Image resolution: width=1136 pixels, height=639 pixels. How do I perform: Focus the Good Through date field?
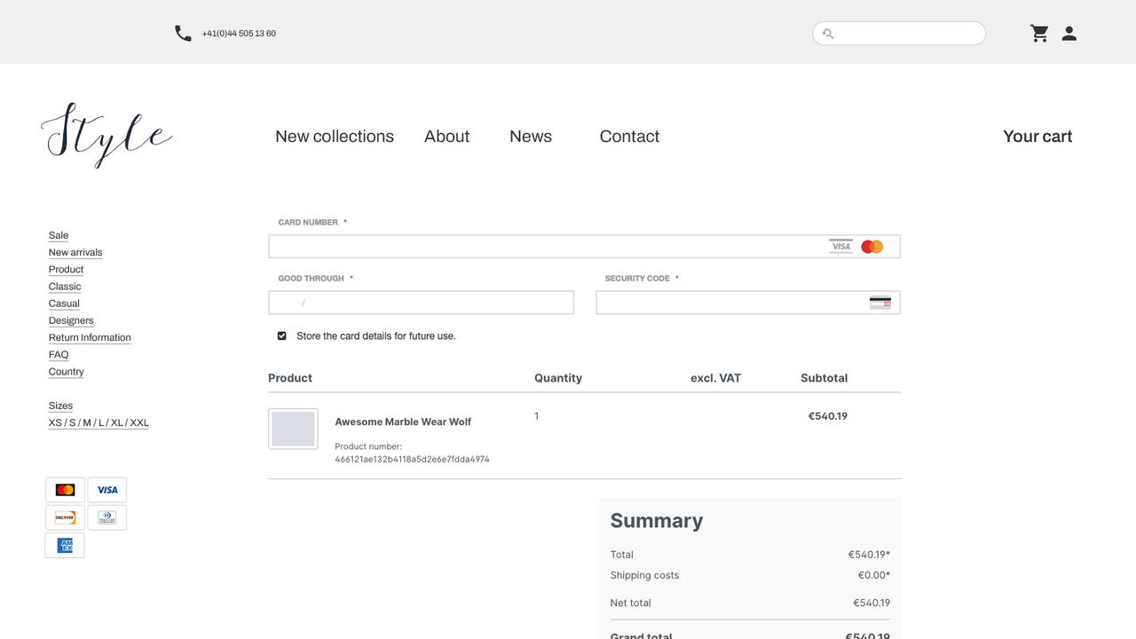(x=422, y=303)
